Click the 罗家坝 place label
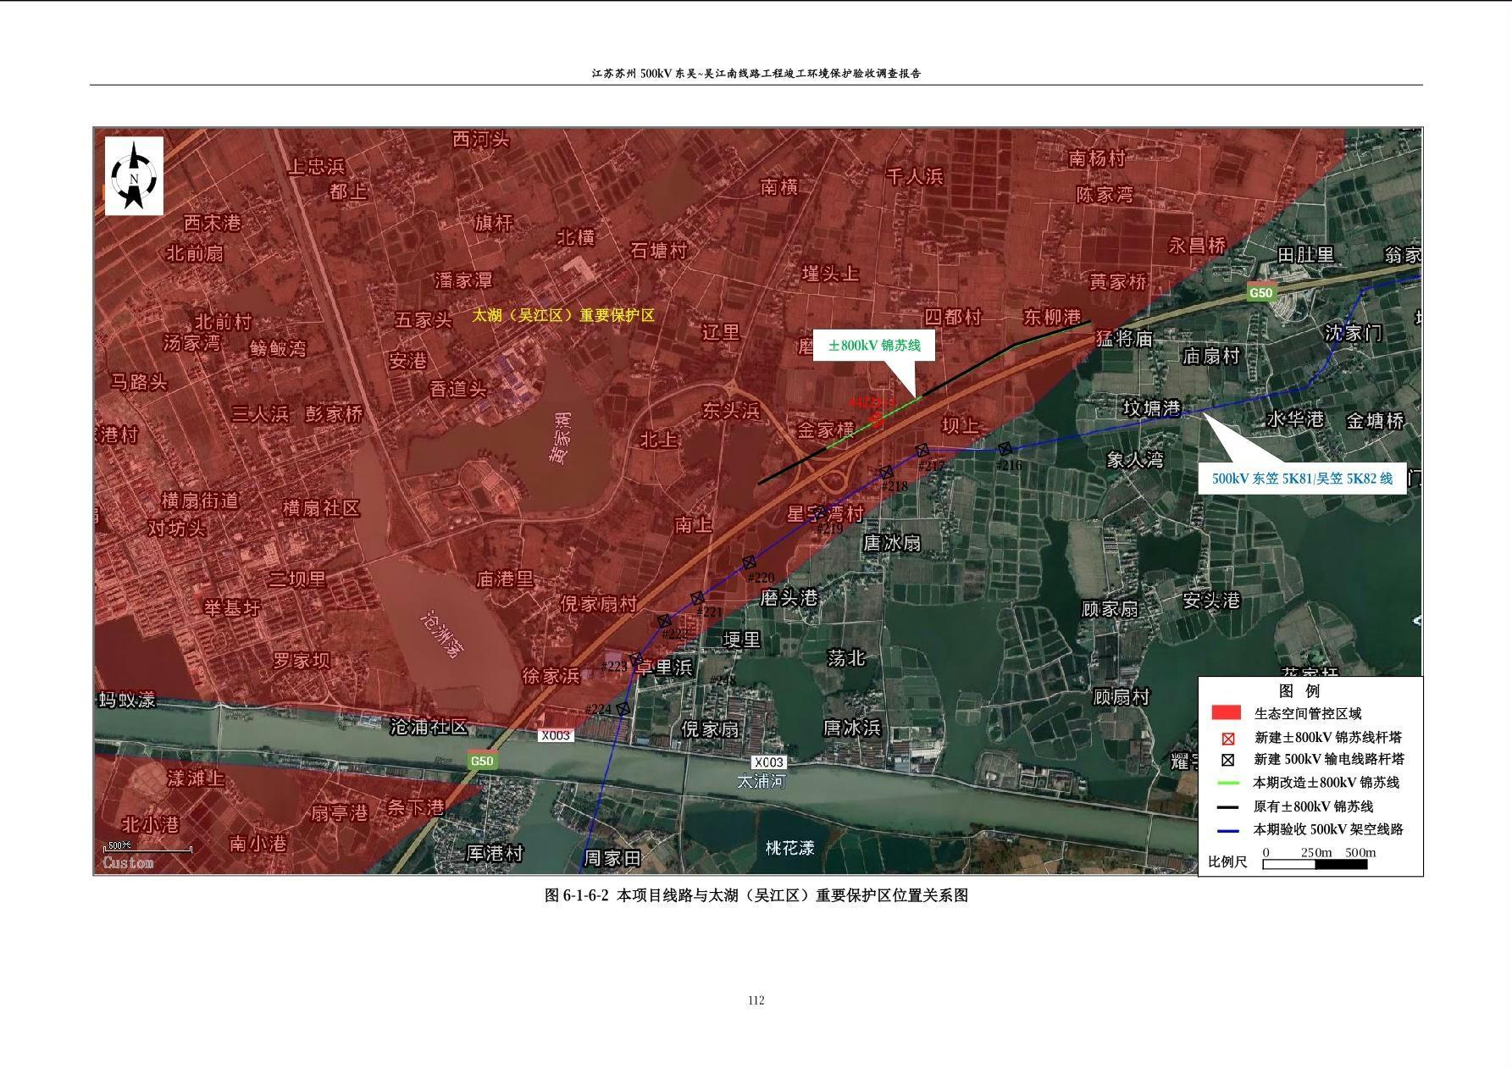Image resolution: width=1512 pixels, height=1069 pixels. (302, 661)
